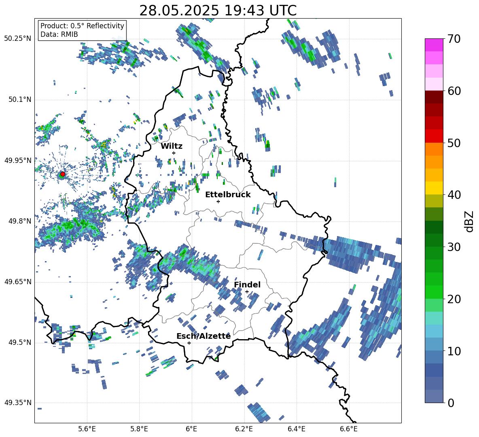Image resolution: width=479 pixels, height=437 pixels.
Task: Click the 6°E longitude label
Action: click(191, 429)
